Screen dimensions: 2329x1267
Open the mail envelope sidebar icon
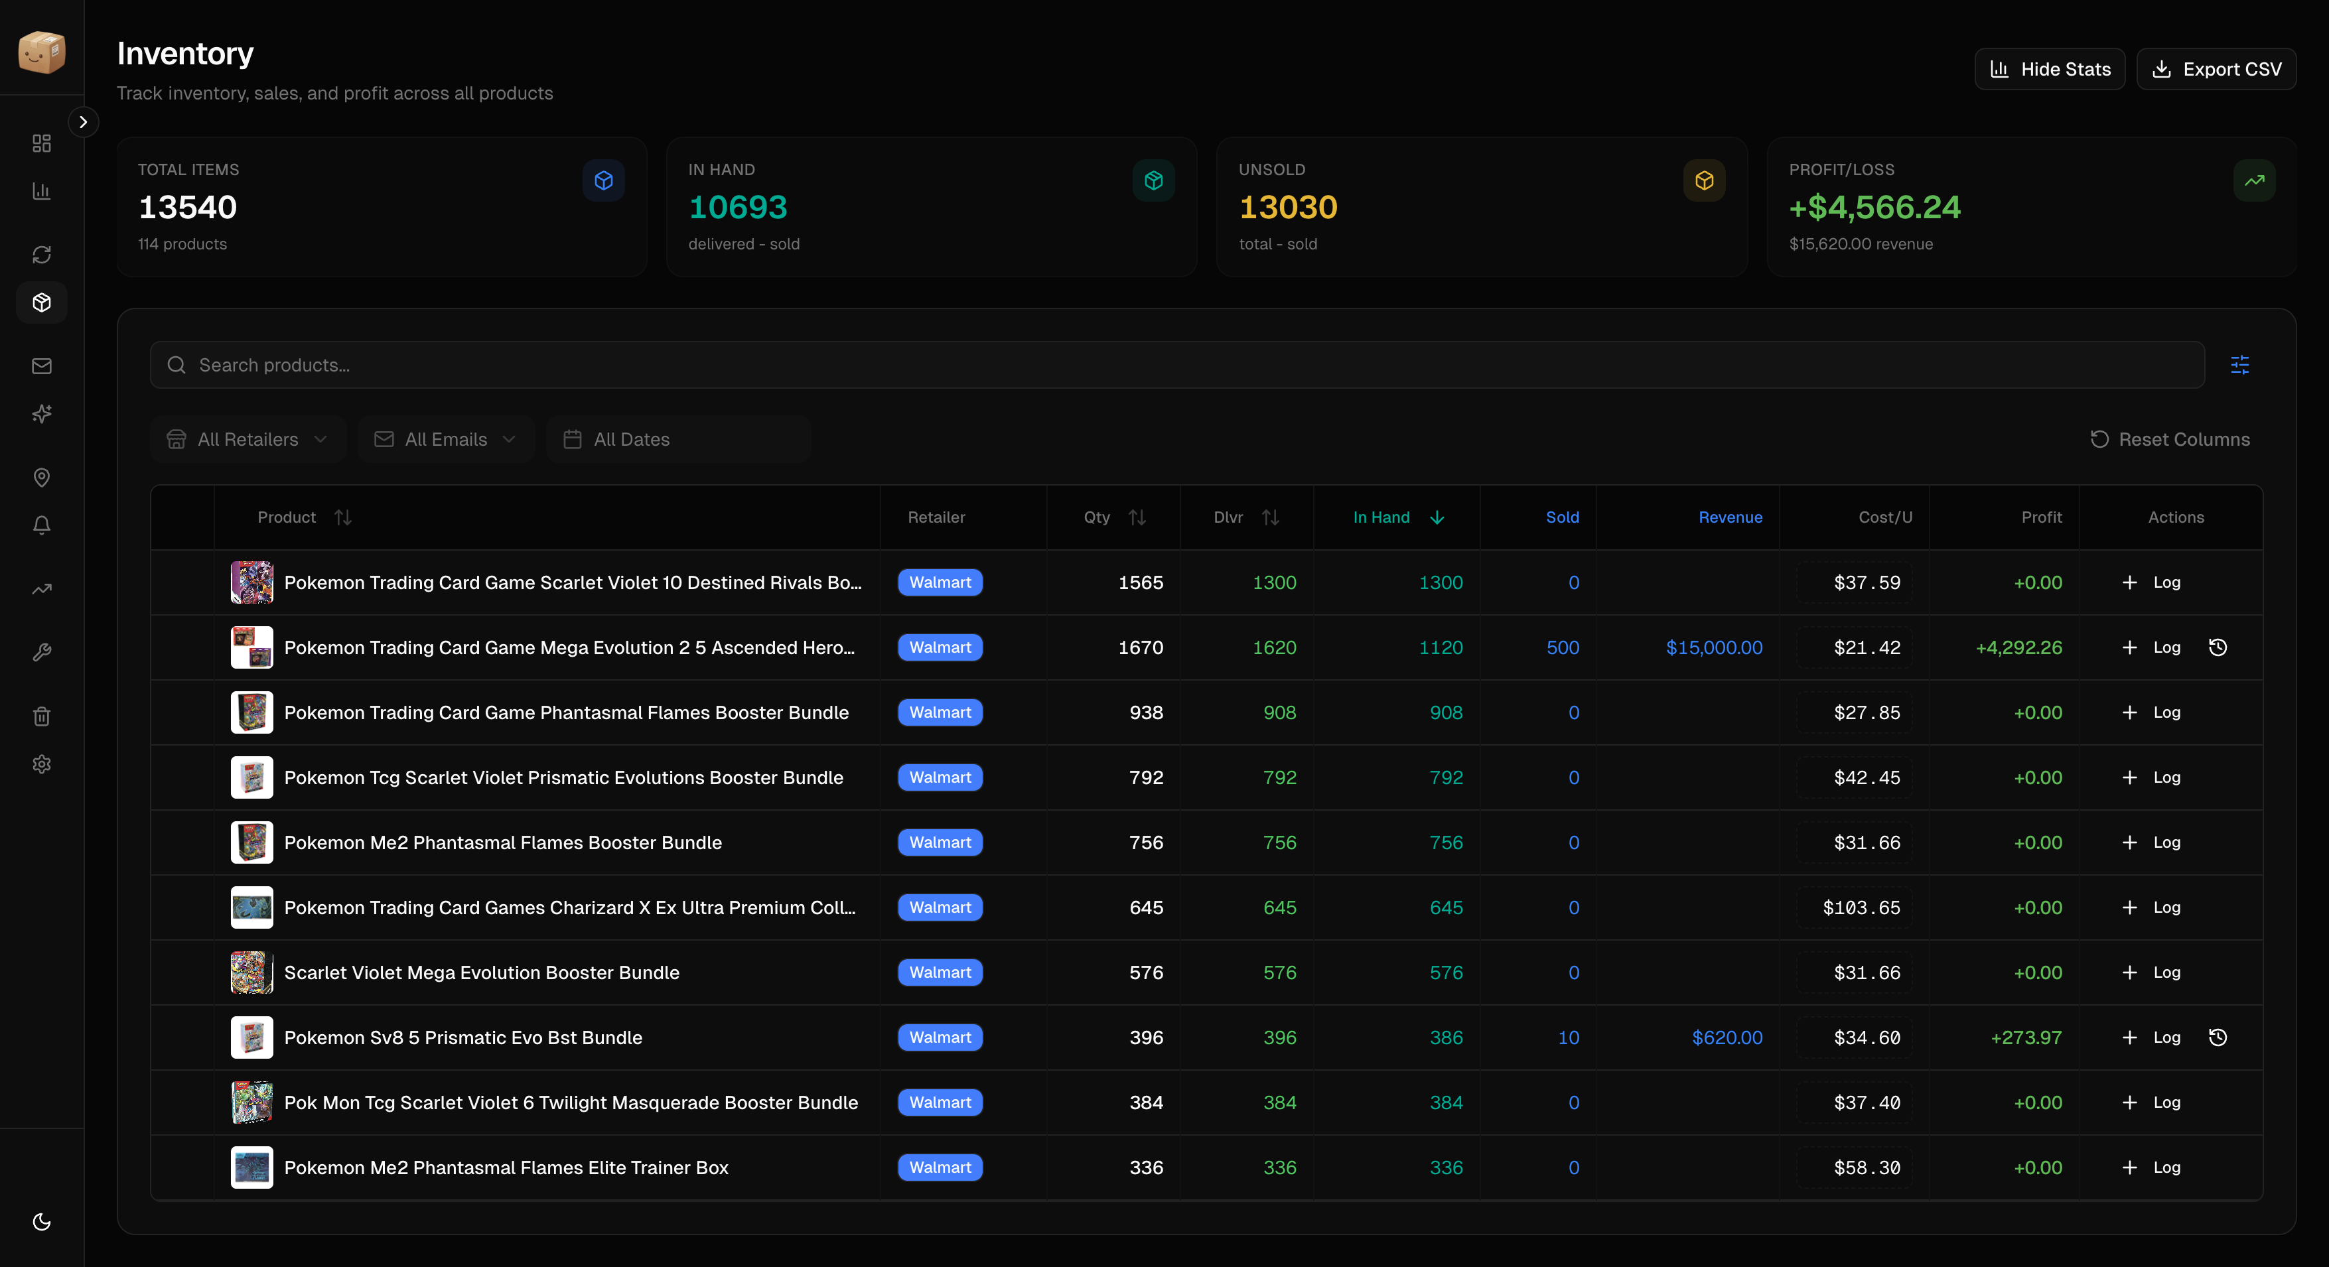click(x=42, y=366)
